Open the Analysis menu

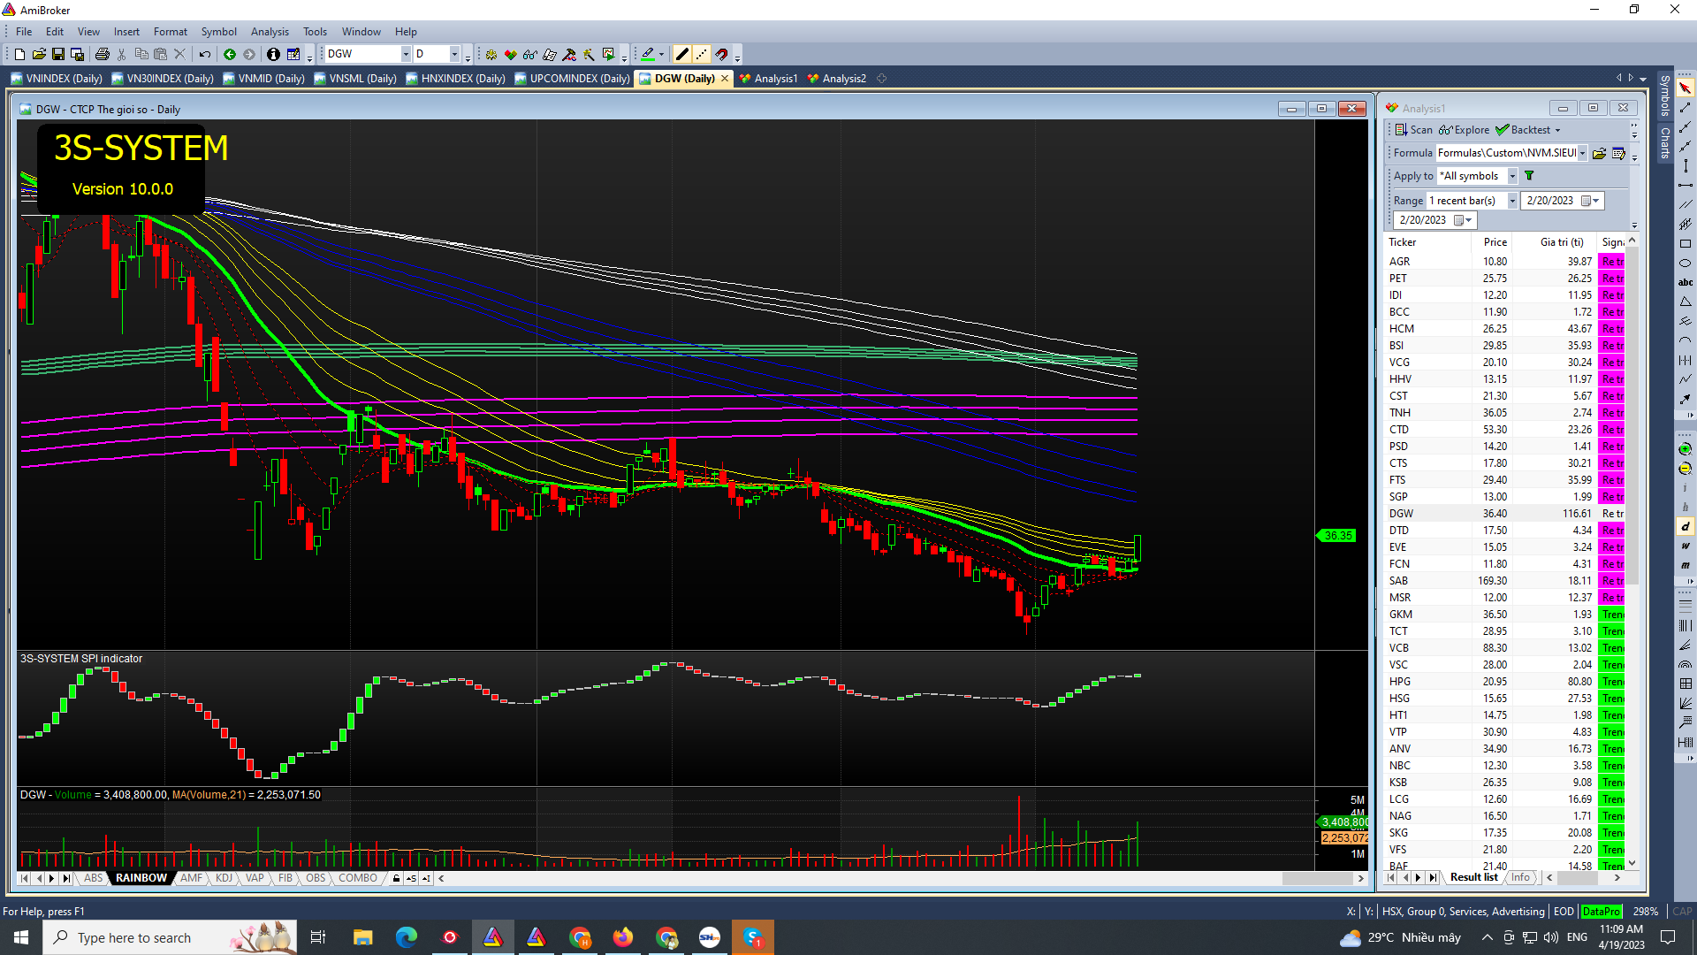tap(270, 32)
